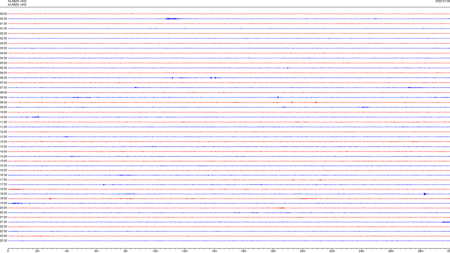Select the 07:30 trace label
450x253 pixels.
click(3, 88)
